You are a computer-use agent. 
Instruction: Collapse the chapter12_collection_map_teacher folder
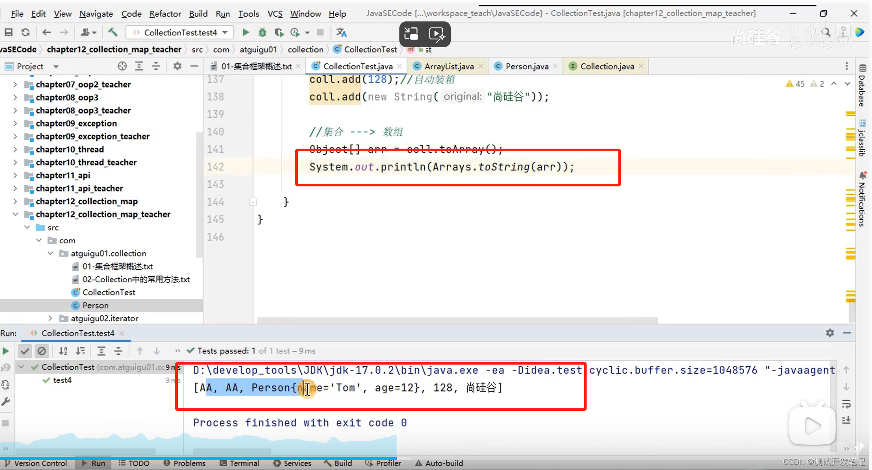click(15, 214)
